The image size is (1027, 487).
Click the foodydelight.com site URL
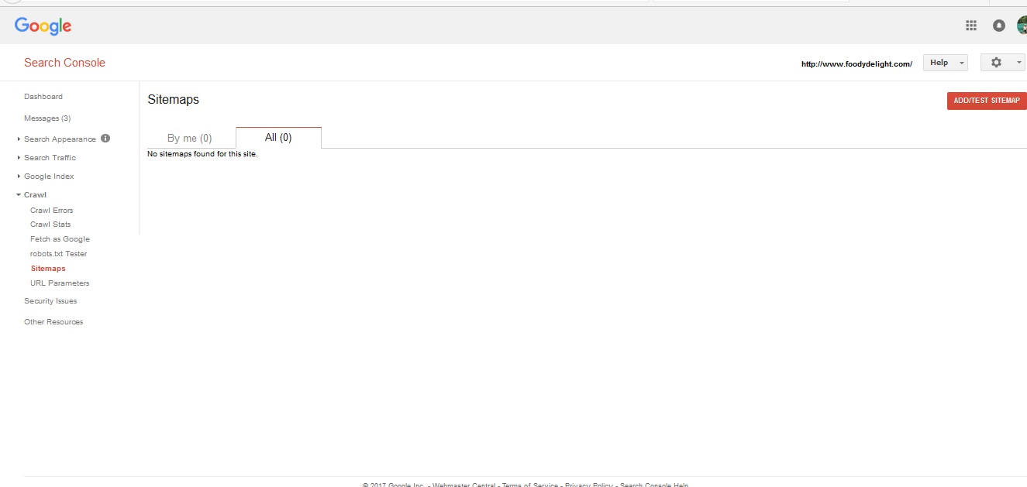click(x=856, y=63)
